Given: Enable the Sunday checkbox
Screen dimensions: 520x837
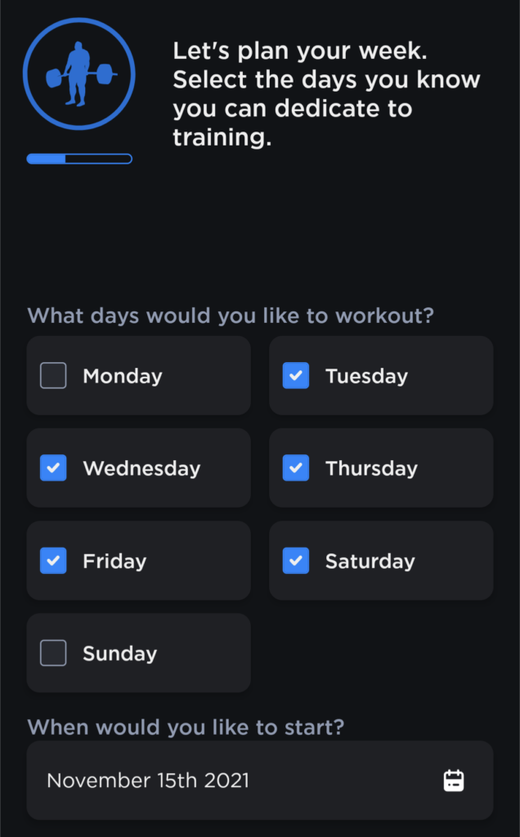Looking at the screenshot, I should point(53,653).
